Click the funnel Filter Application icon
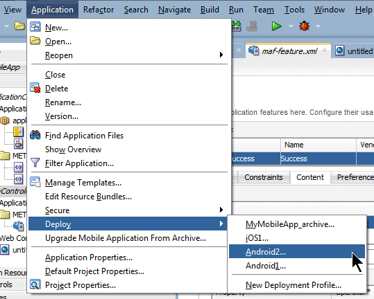 pyautogui.click(x=35, y=163)
